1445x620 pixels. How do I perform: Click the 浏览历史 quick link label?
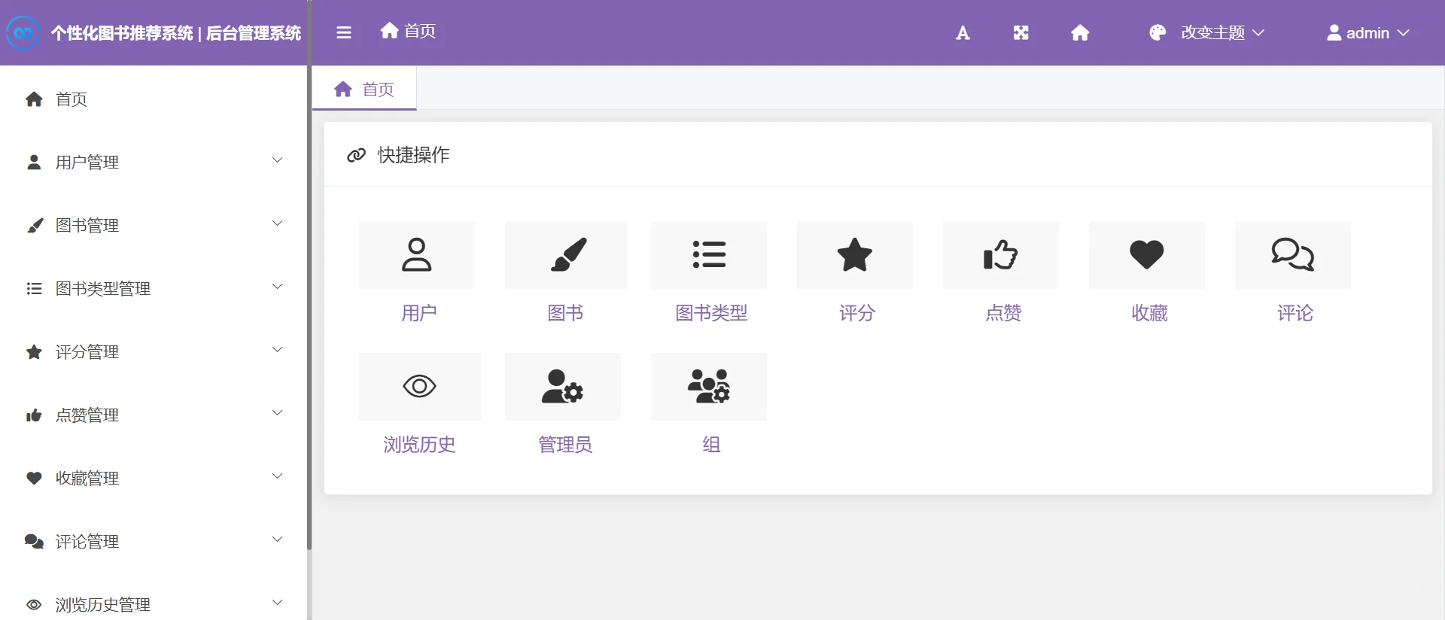click(419, 445)
